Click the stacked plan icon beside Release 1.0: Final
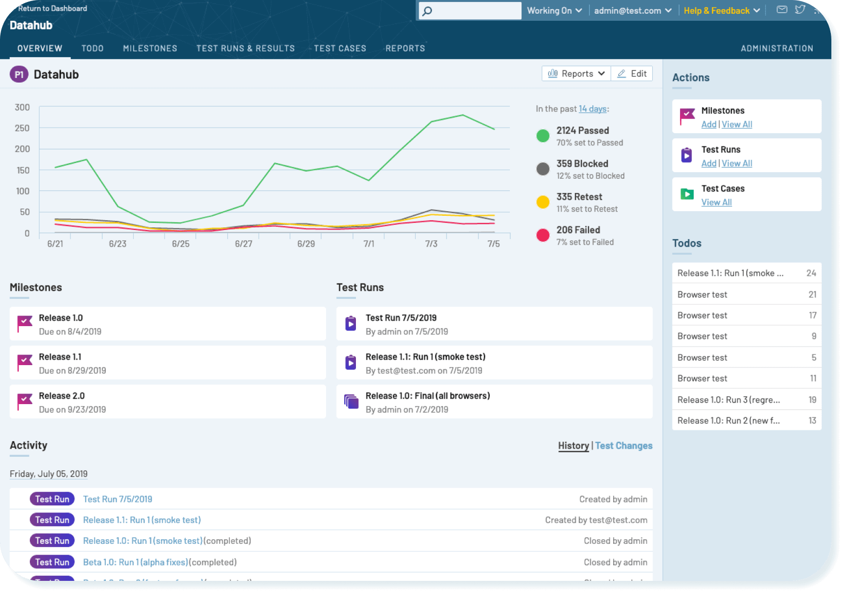The image size is (842, 592). coord(350,401)
